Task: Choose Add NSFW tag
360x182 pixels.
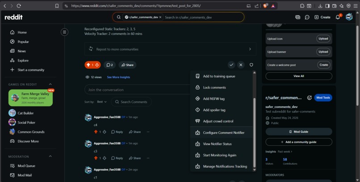Action: (x=222, y=99)
